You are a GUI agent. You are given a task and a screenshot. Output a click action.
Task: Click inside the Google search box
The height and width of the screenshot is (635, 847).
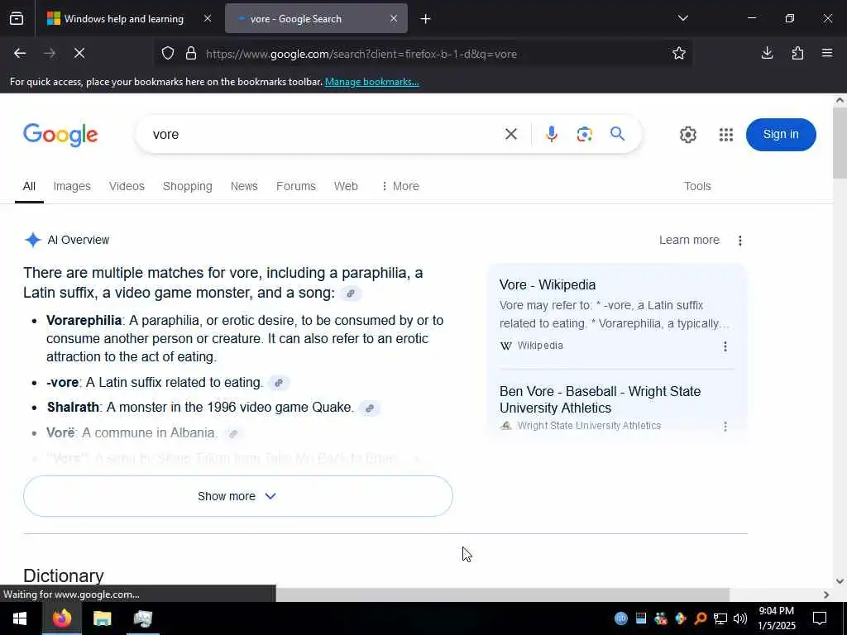click(x=324, y=135)
